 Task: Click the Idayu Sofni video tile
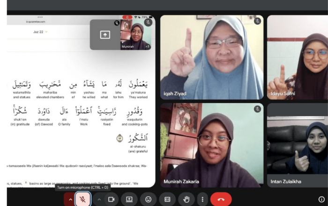tap(298, 57)
